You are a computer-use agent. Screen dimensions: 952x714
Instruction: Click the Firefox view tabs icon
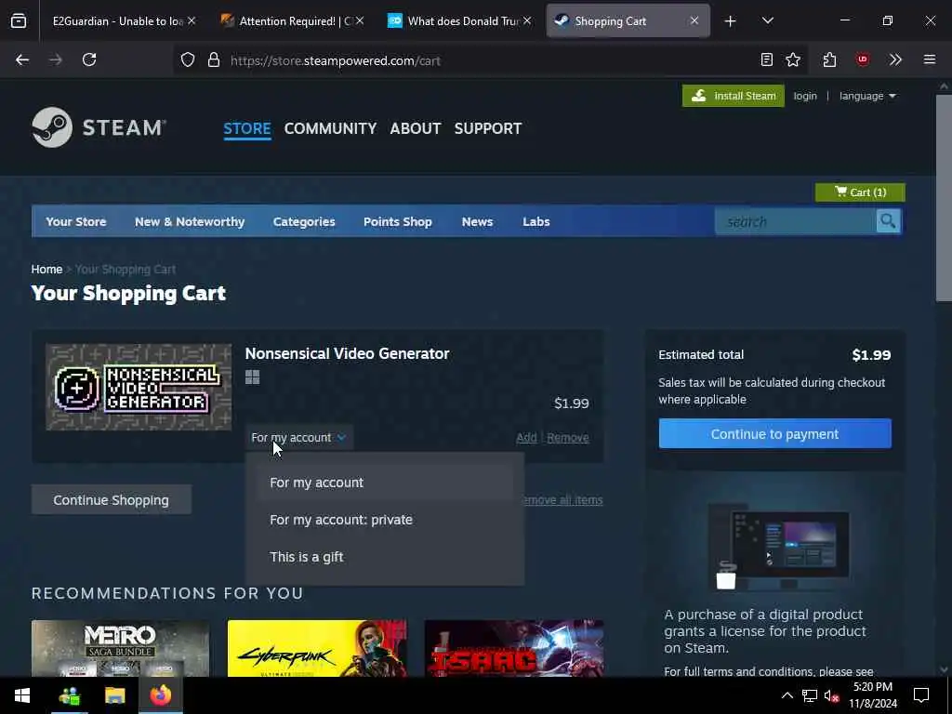coord(19,20)
